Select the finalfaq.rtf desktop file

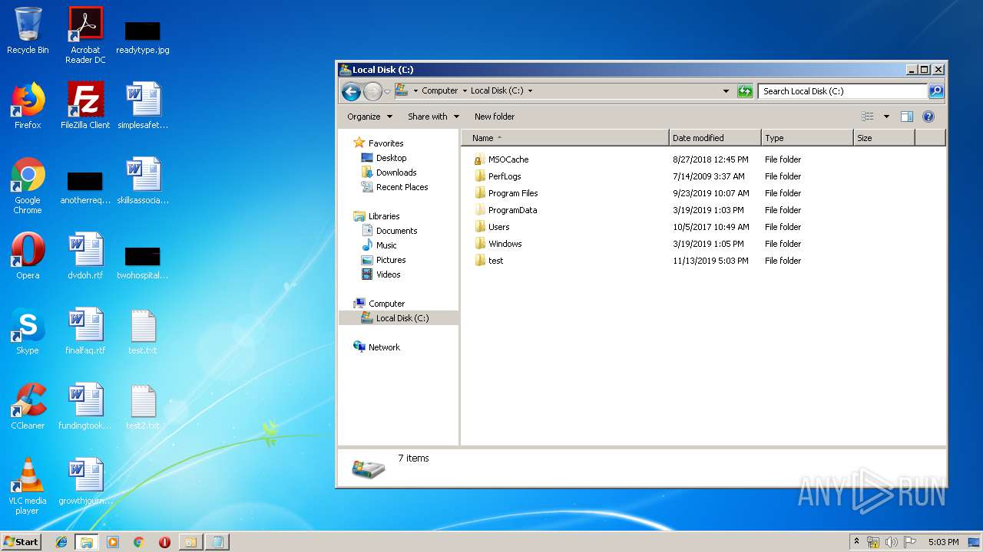pyautogui.click(x=85, y=331)
